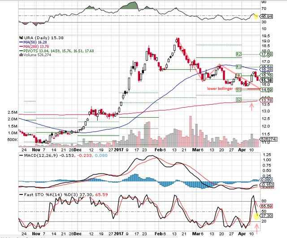This screenshot has height=238, width=287.
Task: Click the 17.0 price axis label
Action: point(265,62)
